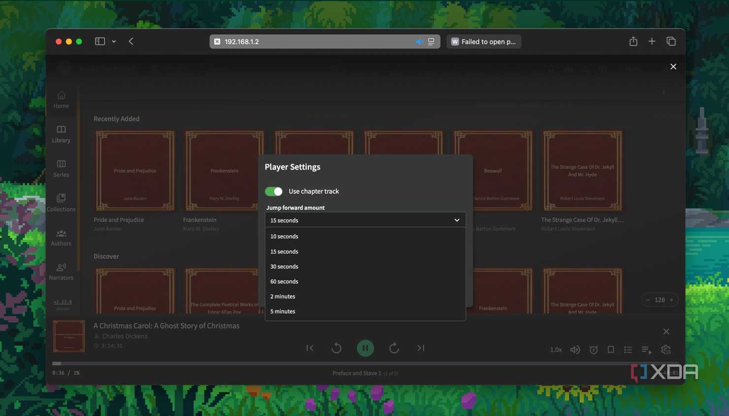Open bookmarks icon in the player
Screen dimensions: 729x416
tap(611, 349)
